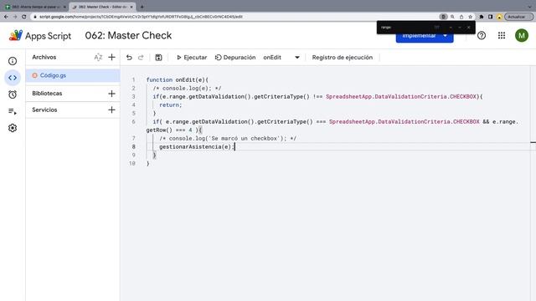Screen dimensions: 536x301
Task: Open the zoom magnifier icon in address bar
Action: (452, 17)
